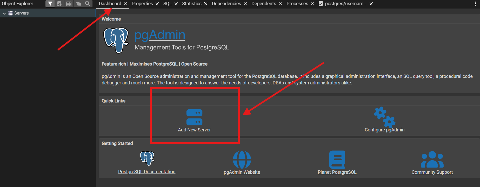Switch to the Properties tab
Viewport: 480px width, 187px height.
click(x=142, y=4)
